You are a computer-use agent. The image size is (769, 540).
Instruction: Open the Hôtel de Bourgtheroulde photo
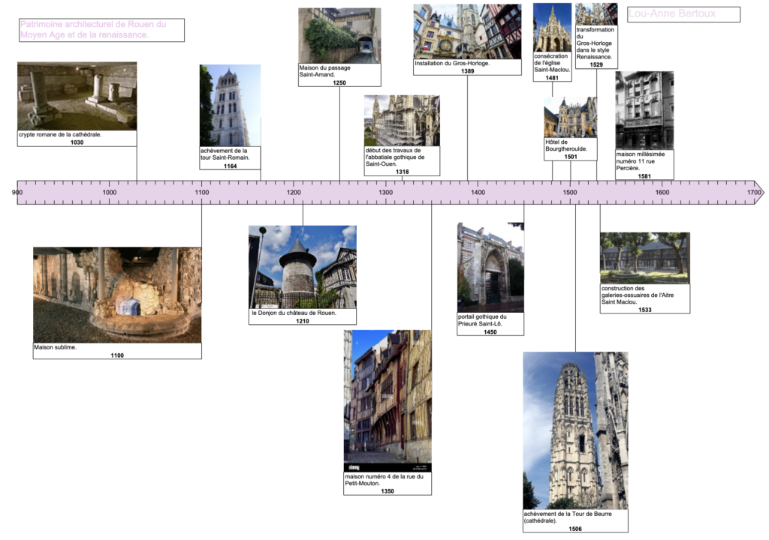coord(570,118)
